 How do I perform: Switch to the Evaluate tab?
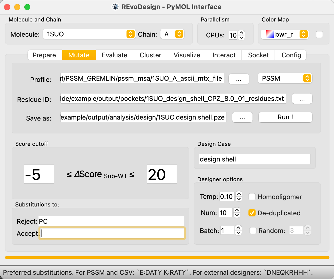[114, 55]
